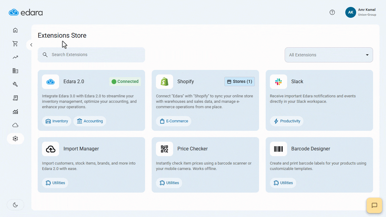Click the Connected status badge
This screenshot has width=386, height=217.
125,82
